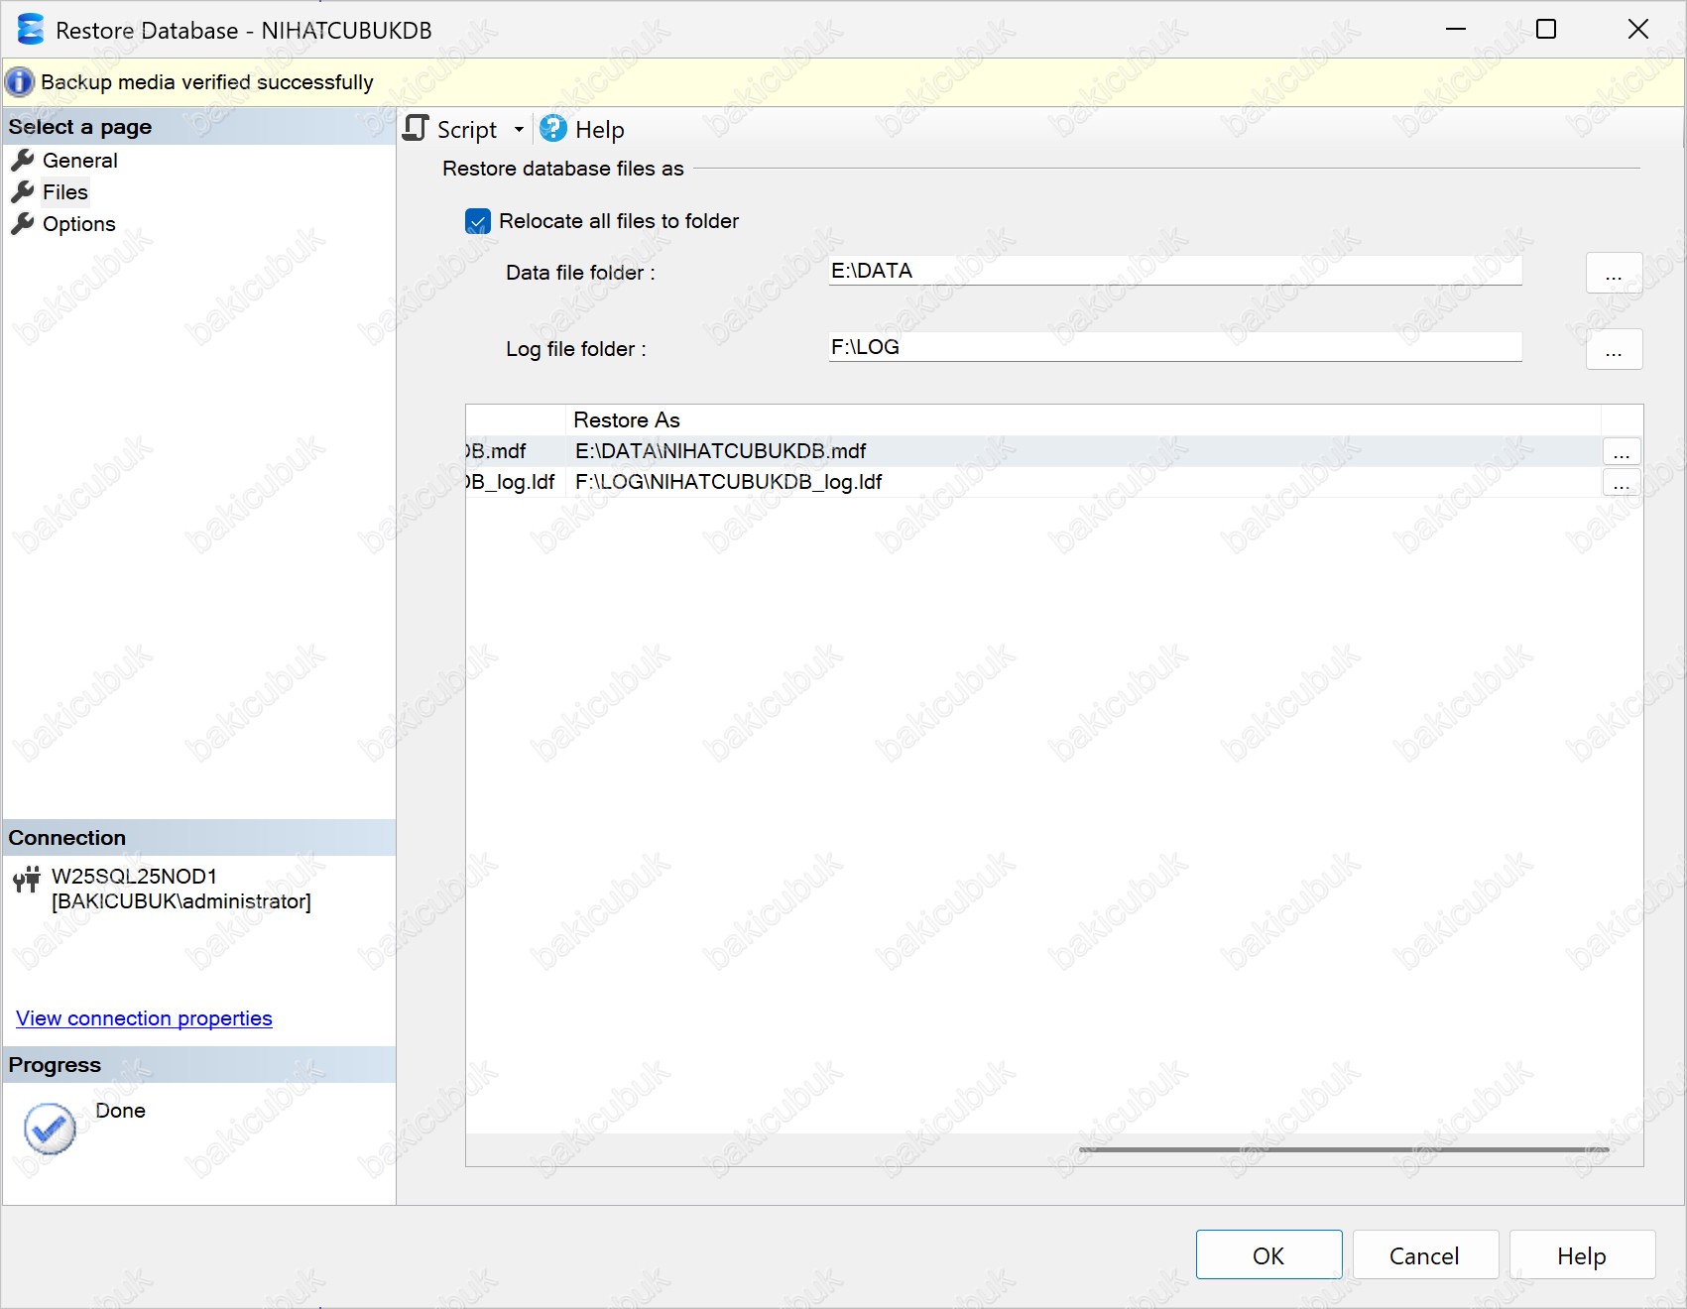
Task: Click the server connection icon for W25SQL25NOD1
Action: pyautogui.click(x=27, y=880)
